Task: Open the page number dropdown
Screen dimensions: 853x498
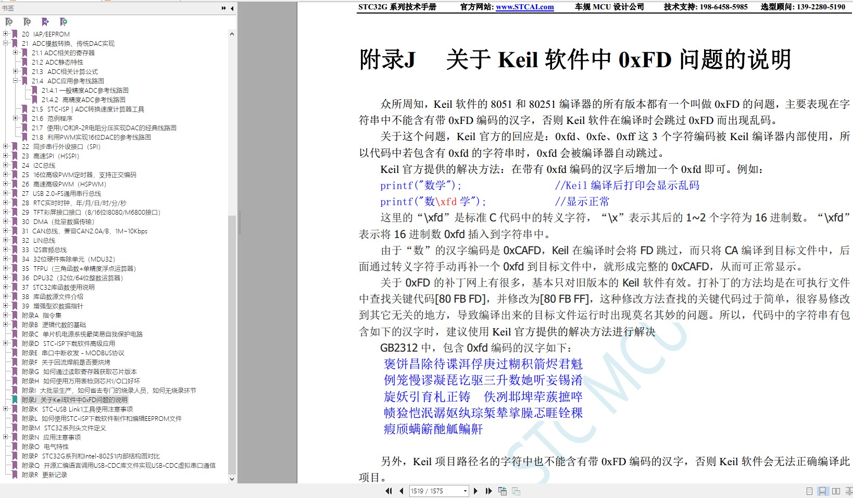Action: (x=465, y=491)
